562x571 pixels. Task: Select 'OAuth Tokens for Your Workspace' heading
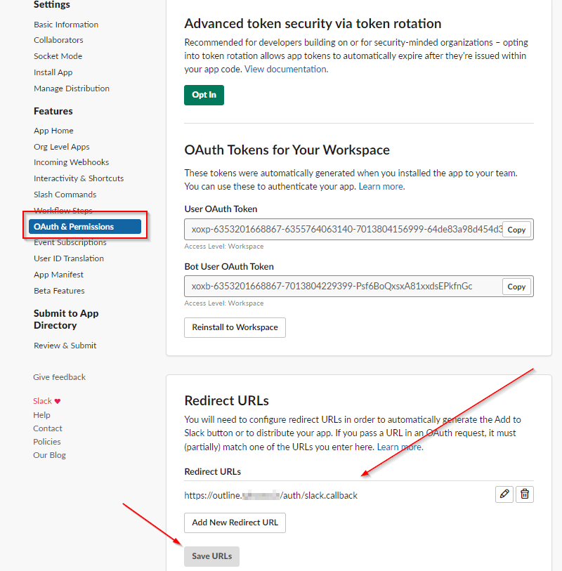287,150
